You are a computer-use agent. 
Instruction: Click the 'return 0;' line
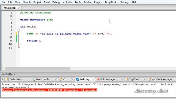34,41
